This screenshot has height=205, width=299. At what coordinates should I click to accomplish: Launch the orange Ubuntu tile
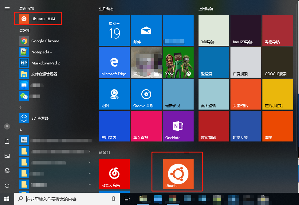pyautogui.click(x=178, y=174)
